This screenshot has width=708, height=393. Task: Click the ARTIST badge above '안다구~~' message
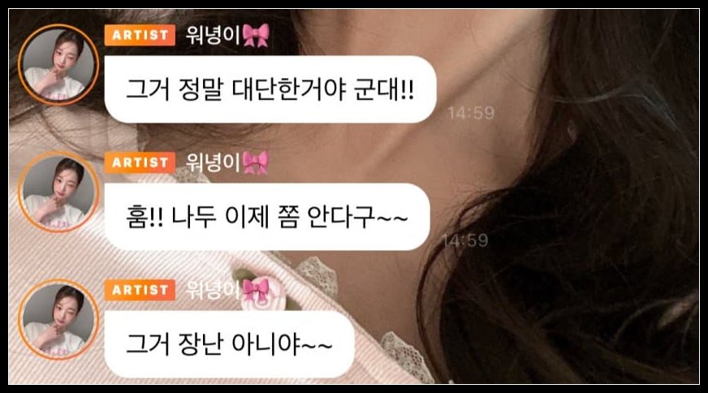pos(140,162)
